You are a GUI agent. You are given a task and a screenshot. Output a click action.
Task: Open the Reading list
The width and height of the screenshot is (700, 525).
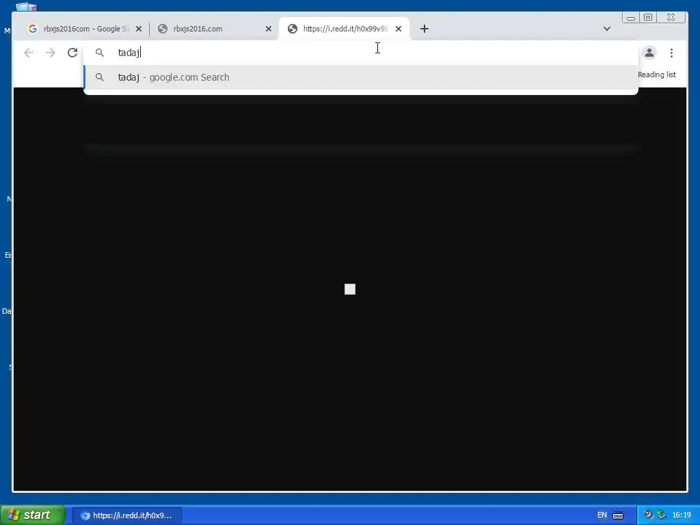[657, 75]
